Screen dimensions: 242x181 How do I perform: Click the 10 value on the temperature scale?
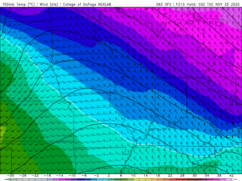(133, 176)
